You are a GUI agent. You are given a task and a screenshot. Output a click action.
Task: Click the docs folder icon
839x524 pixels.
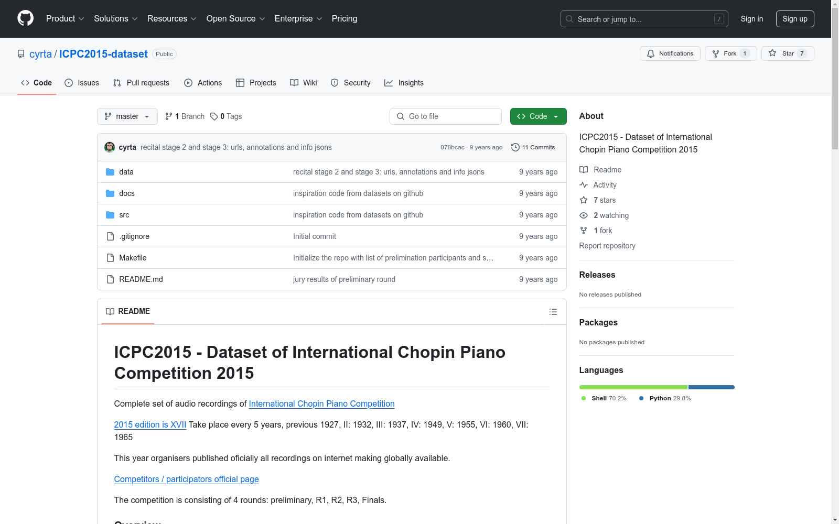point(110,193)
